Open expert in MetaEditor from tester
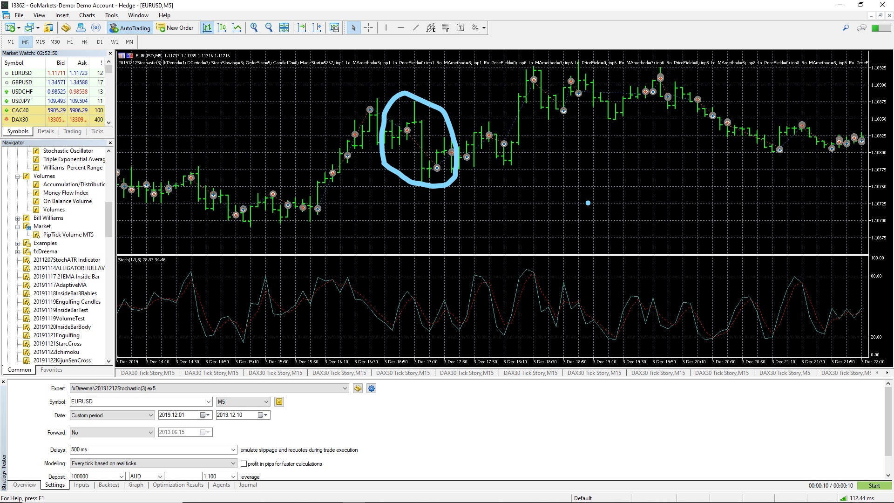 (x=358, y=388)
